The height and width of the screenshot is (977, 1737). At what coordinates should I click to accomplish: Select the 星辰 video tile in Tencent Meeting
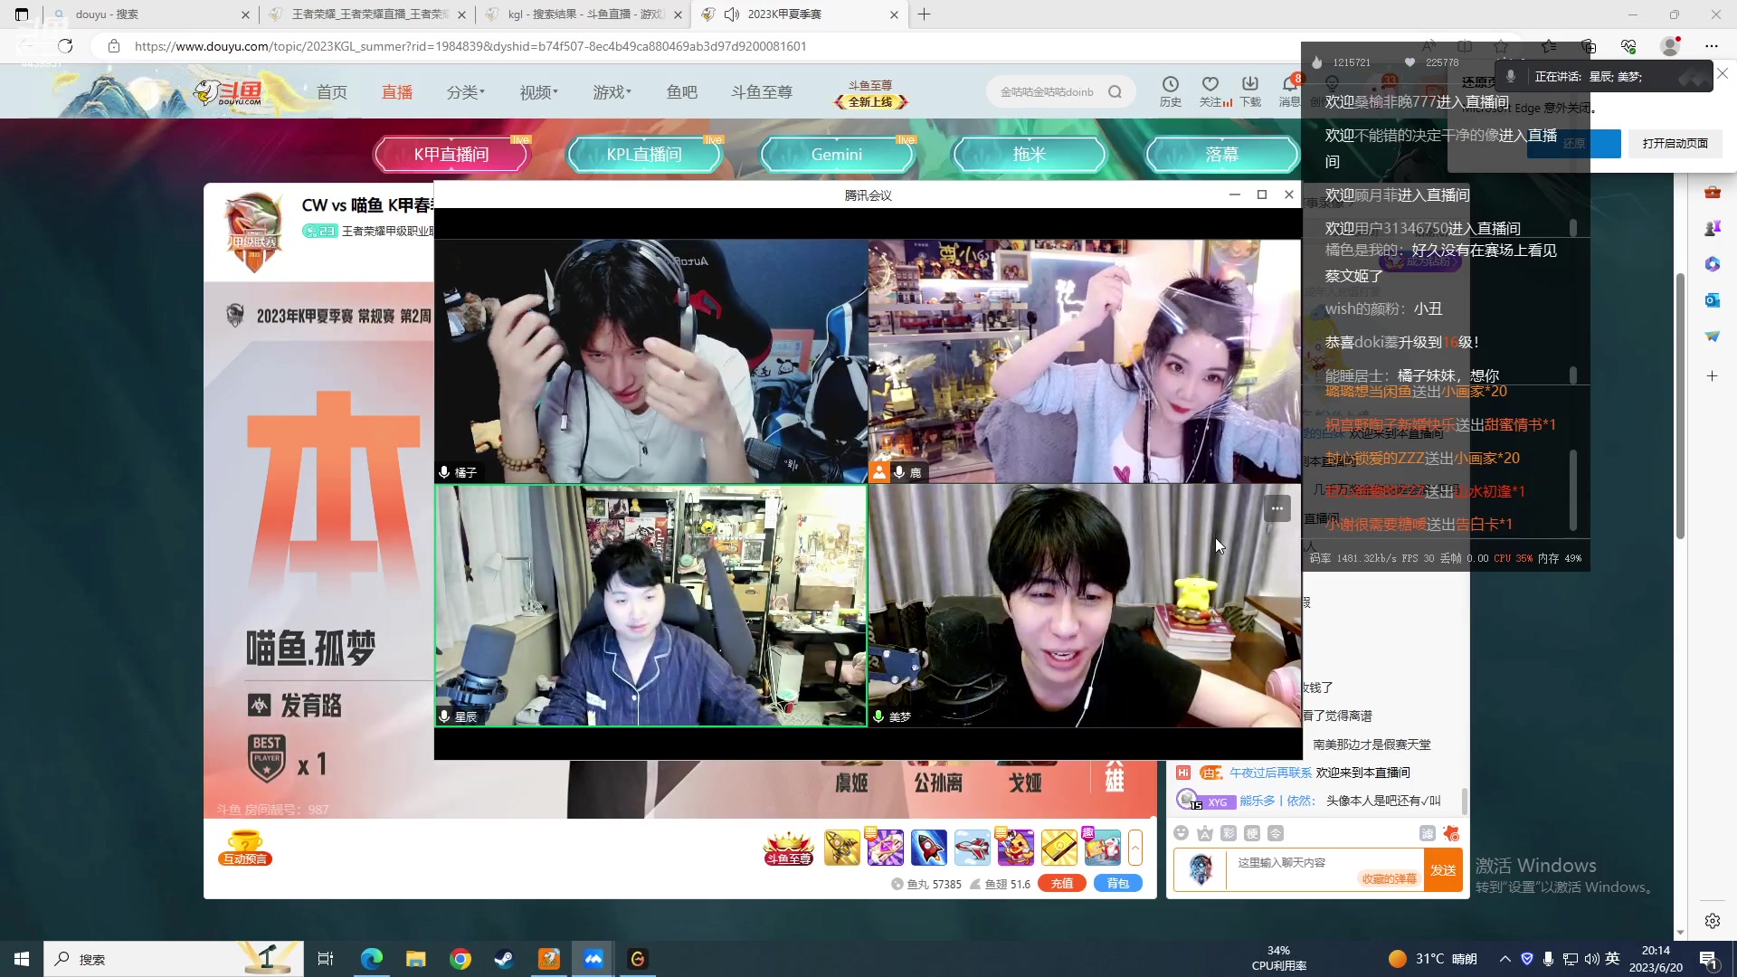[x=650, y=605]
